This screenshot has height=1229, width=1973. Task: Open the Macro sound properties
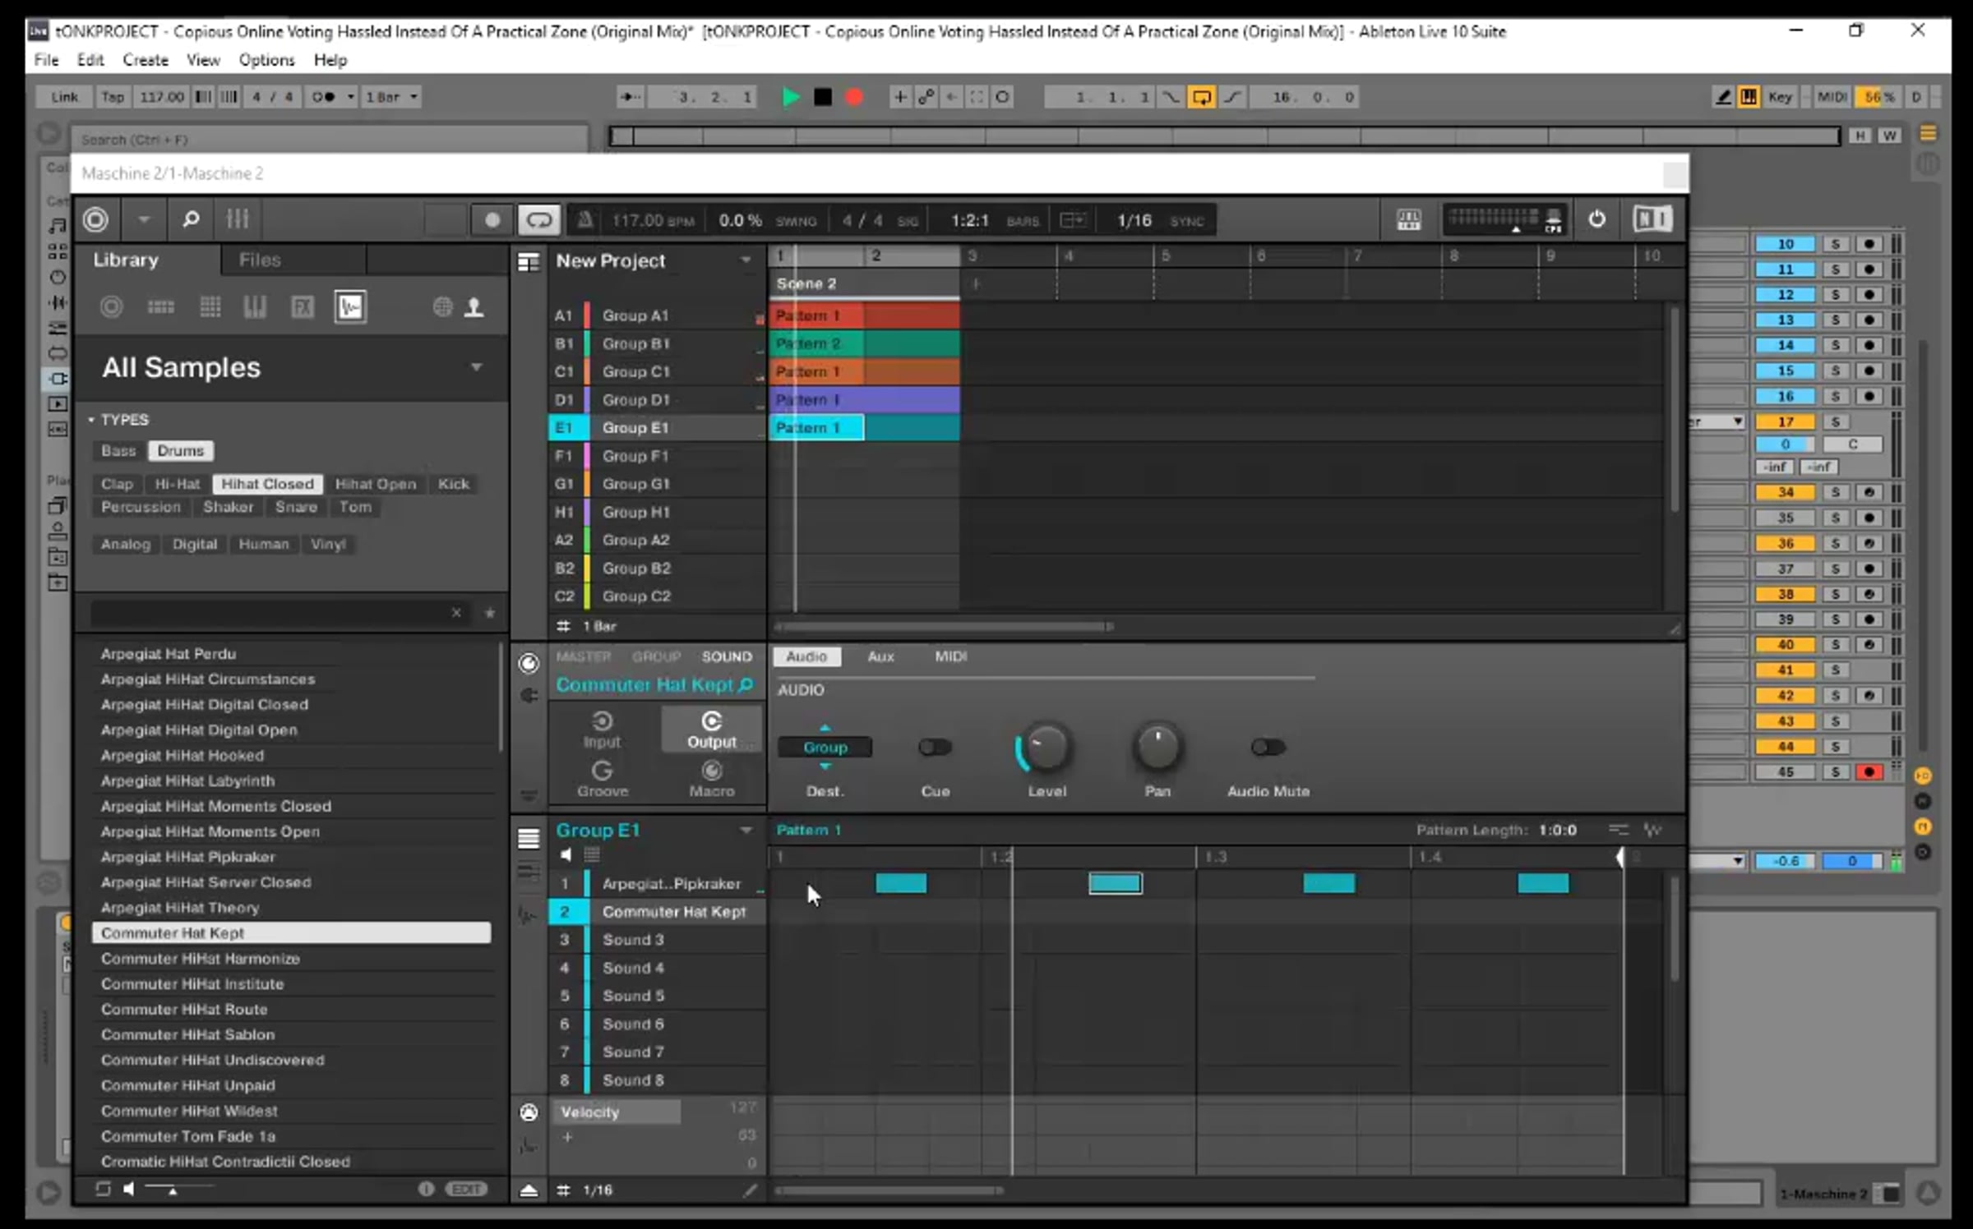point(711,778)
